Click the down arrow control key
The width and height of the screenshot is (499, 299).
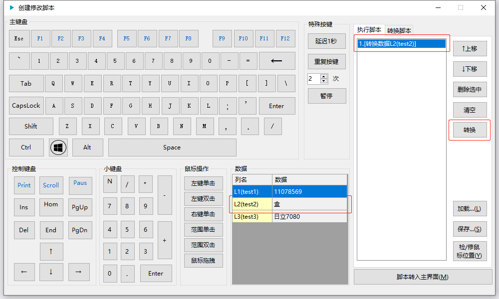(51, 272)
